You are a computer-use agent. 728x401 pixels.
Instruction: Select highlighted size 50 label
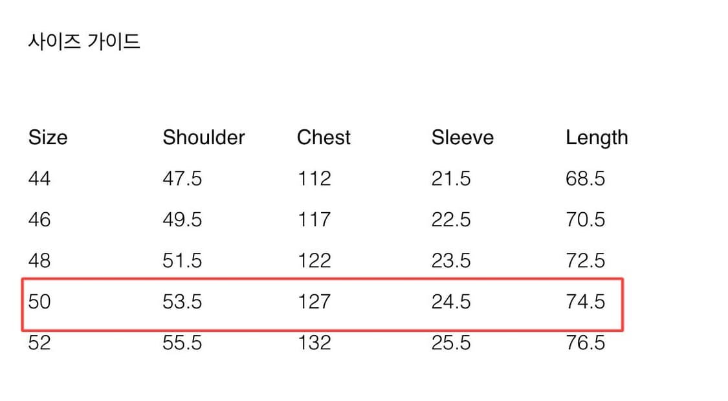[x=39, y=301]
